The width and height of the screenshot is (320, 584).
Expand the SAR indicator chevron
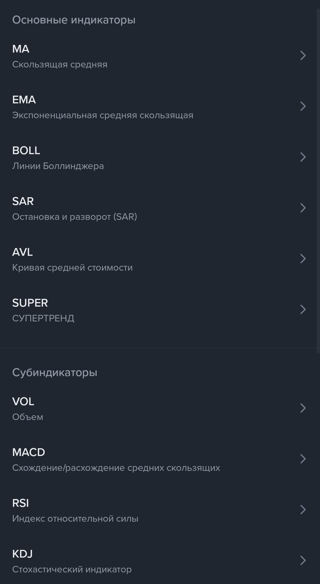pyautogui.click(x=303, y=208)
